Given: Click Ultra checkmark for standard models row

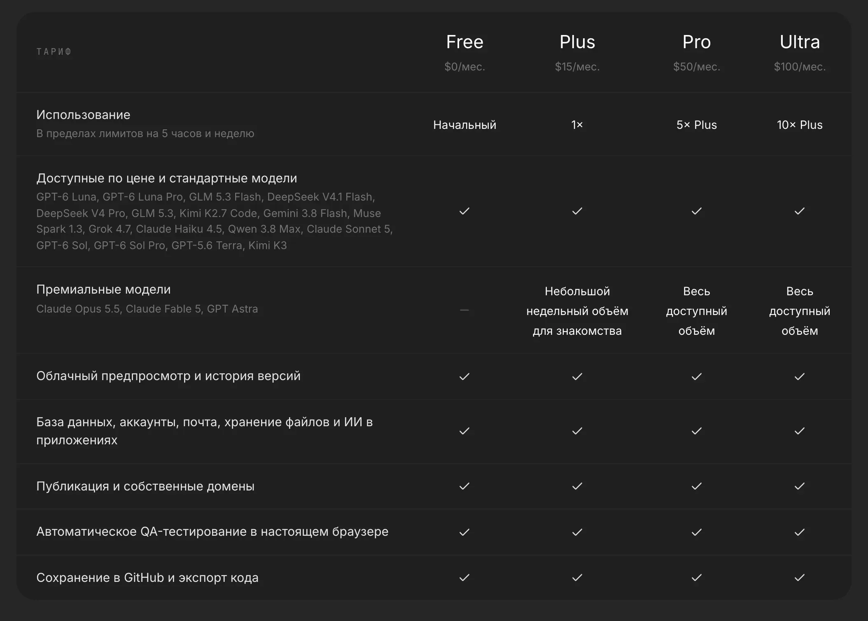Looking at the screenshot, I should pos(800,211).
